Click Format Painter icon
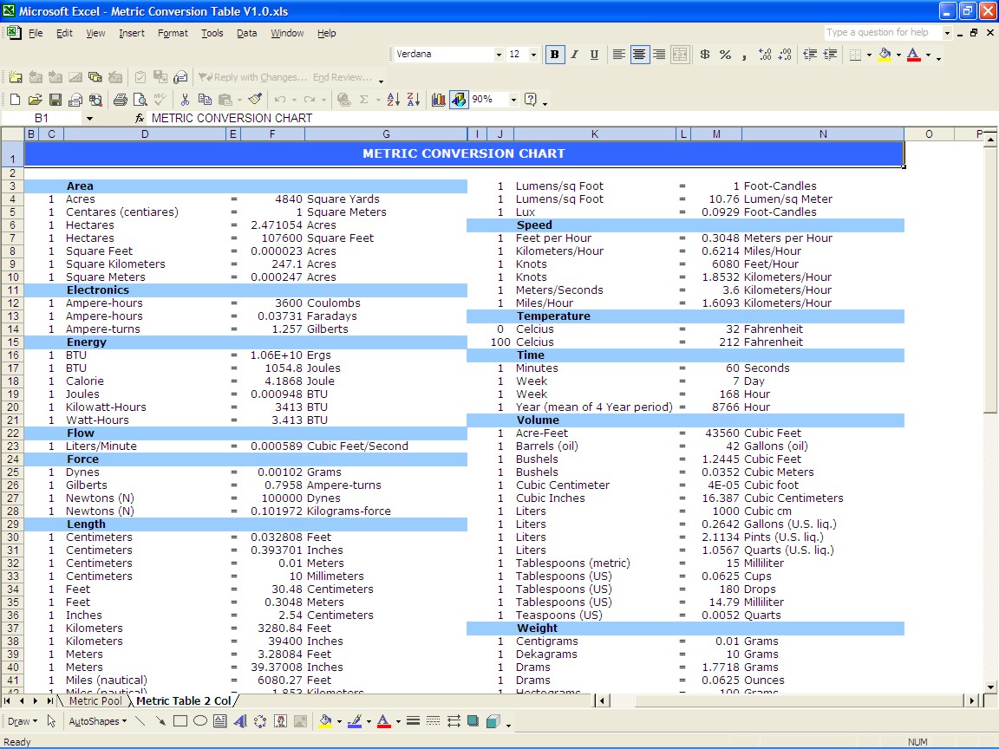The image size is (999, 749). point(256,100)
